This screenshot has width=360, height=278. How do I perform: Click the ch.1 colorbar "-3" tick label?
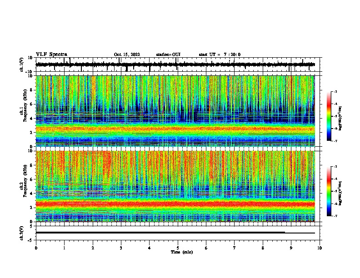coord(335,91)
